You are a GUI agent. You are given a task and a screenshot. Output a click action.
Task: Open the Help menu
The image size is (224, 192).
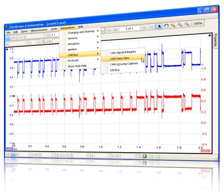(x=81, y=26)
